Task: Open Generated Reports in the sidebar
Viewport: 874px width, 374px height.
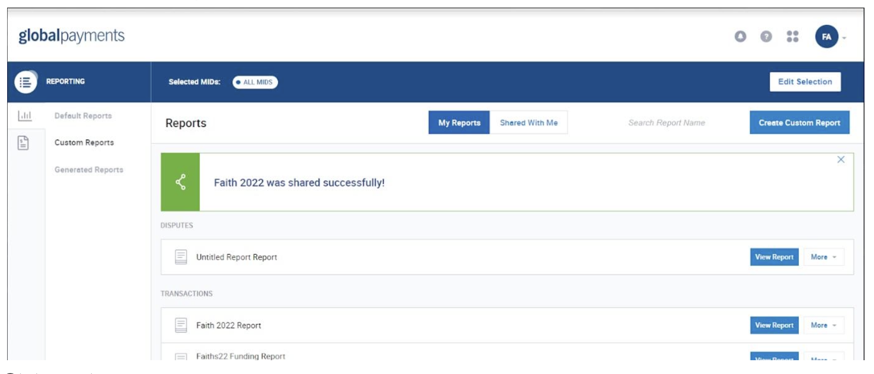Action: (89, 170)
